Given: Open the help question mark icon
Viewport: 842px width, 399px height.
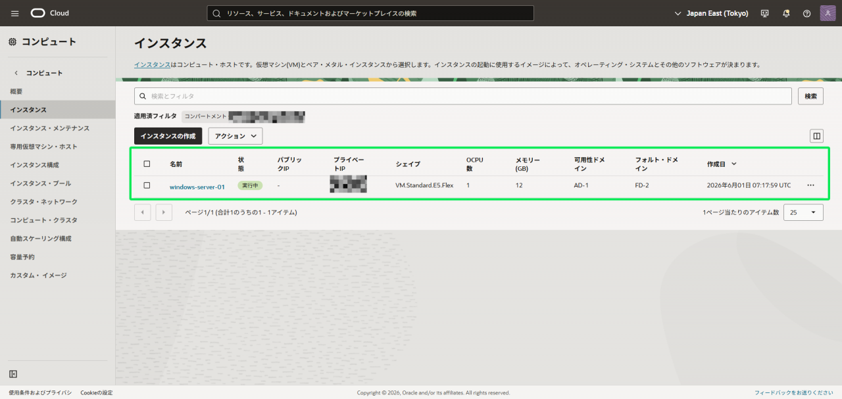Looking at the screenshot, I should (x=807, y=13).
